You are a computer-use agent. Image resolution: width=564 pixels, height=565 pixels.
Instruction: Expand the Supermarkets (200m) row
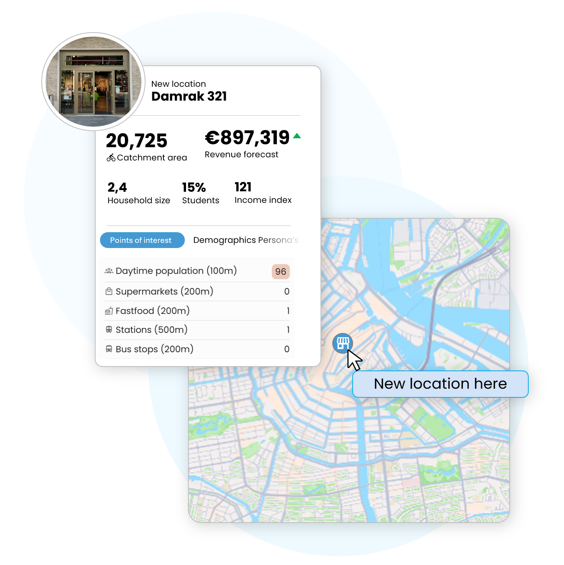pos(197,291)
